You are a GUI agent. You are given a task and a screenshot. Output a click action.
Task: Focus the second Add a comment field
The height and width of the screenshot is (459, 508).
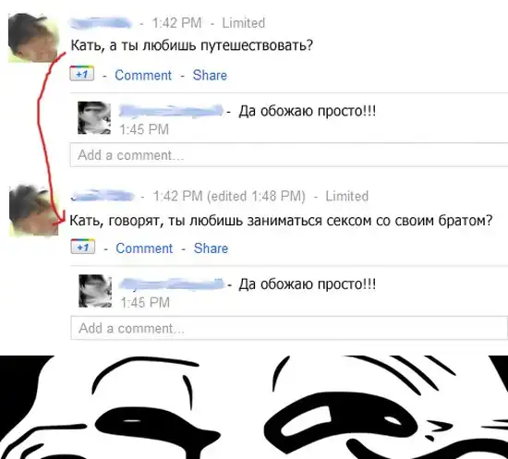(289, 328)
